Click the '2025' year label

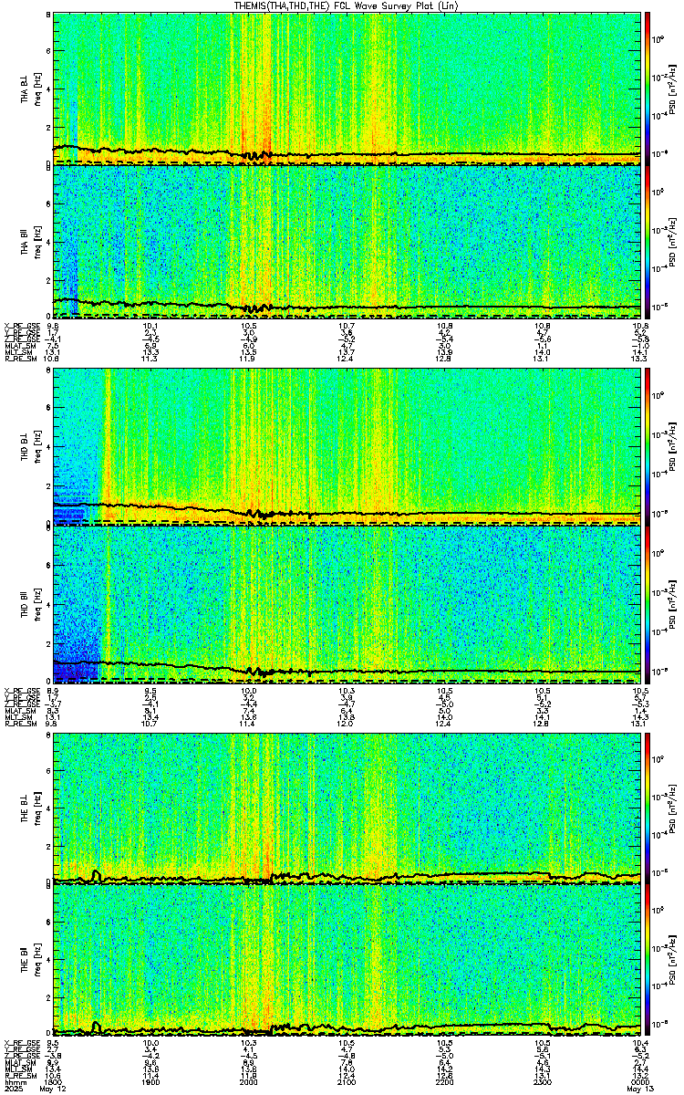click(13, 1090)
